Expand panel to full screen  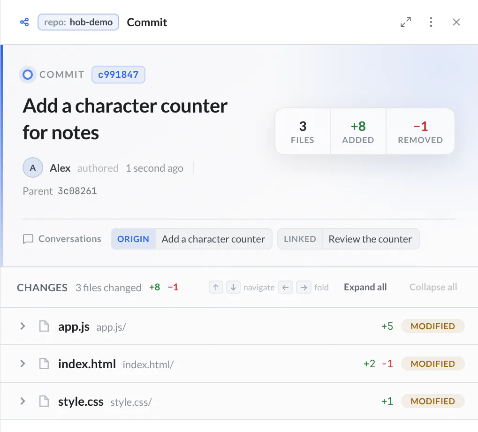point(405,22)
